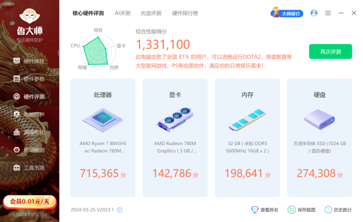
Task: Click the user account avatar icon
Action: [314, 13]
